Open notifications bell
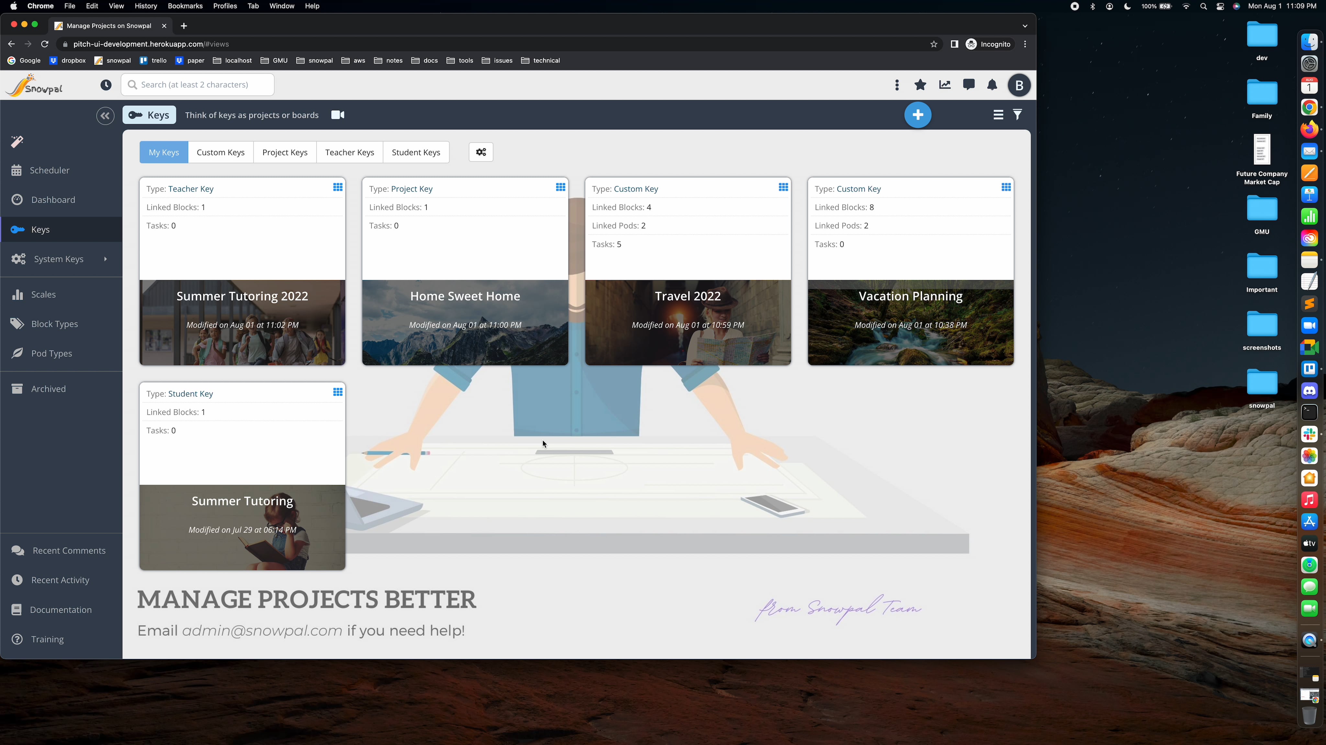This screenshot has height=745, width=1326. pos(993,85)
